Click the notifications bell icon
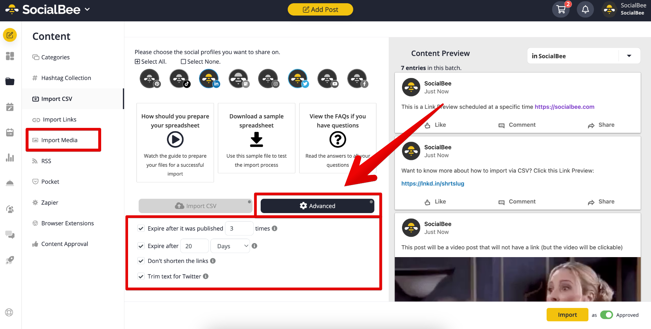Image resolution: width=651 pixels, height=329 pixels. pos(585,9)
